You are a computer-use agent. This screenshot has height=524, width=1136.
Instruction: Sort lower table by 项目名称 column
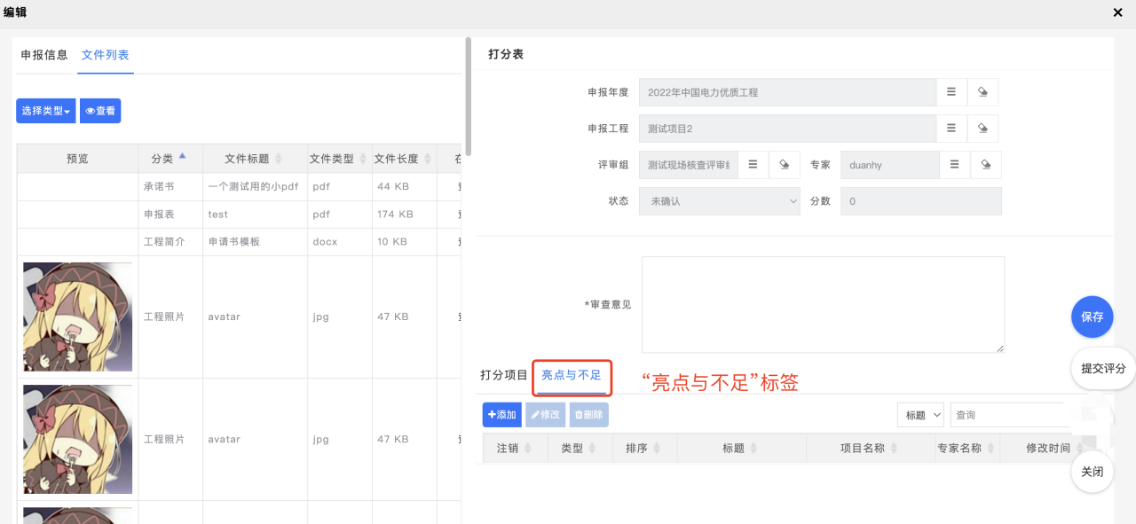894,448
